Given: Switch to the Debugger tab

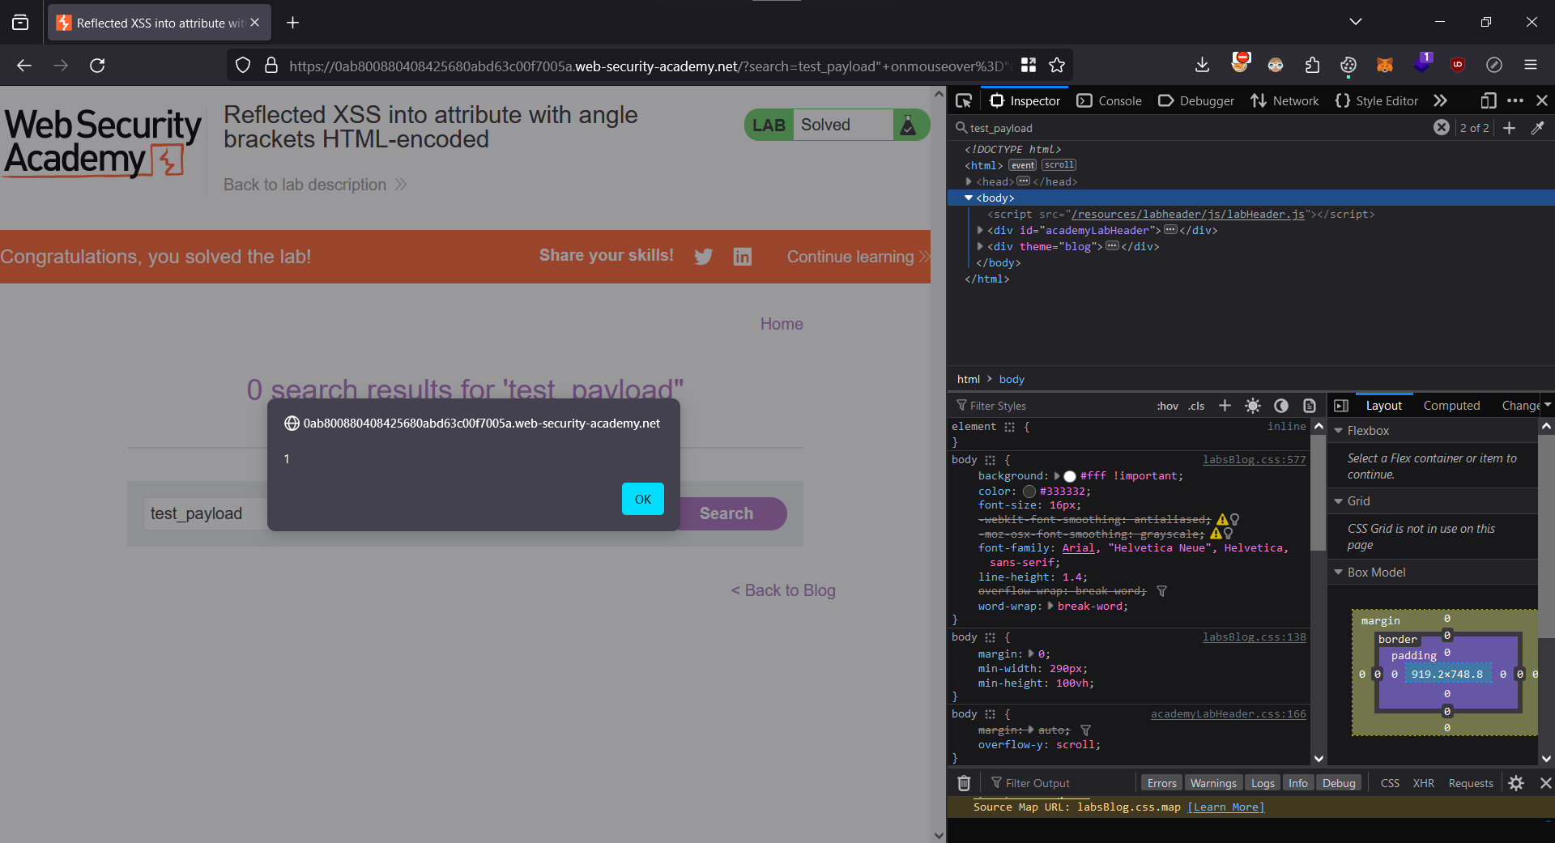Looking at the screenshot, I should (x=1196, y=100).
